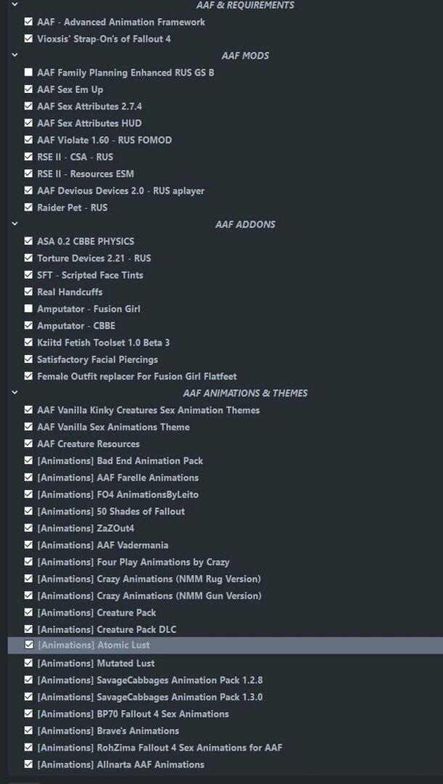
Task: Collapse the AAF MODS group chevron
Action: (15, 55)
